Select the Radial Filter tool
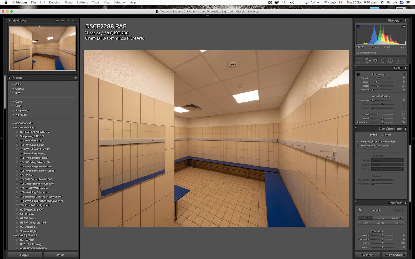The height and width of the screenshot is (259, 415). (390, 61)
